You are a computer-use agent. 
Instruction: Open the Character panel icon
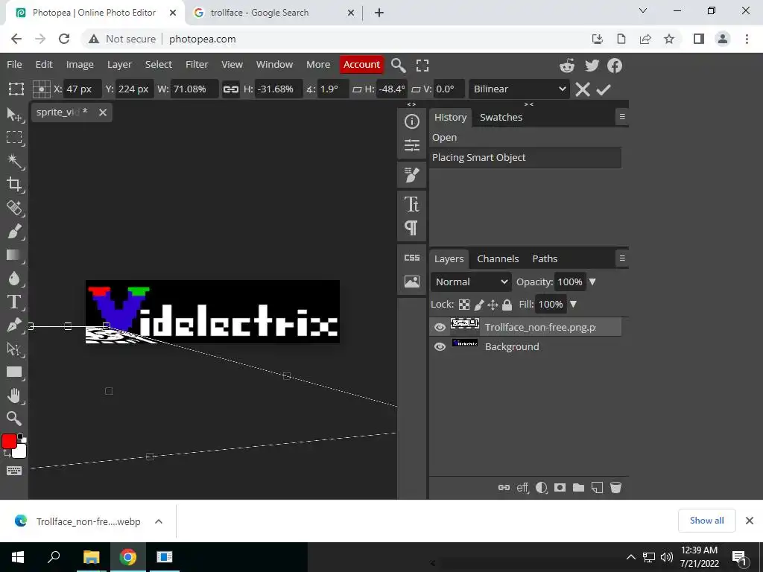pos(411,204)
